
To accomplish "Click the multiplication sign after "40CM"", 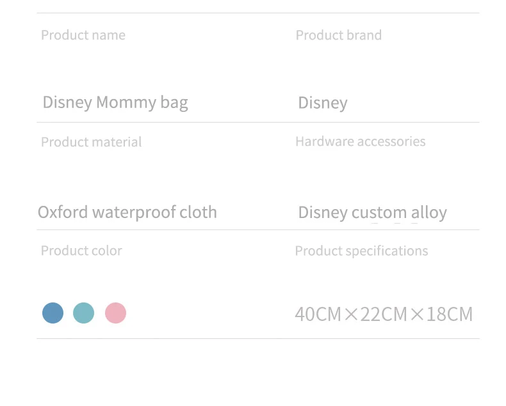I will (351, 315).
